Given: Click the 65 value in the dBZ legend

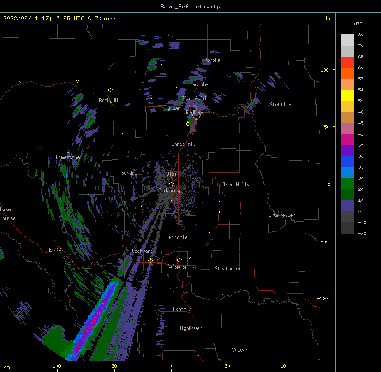Looking at the screenshot, I should 361,57.
